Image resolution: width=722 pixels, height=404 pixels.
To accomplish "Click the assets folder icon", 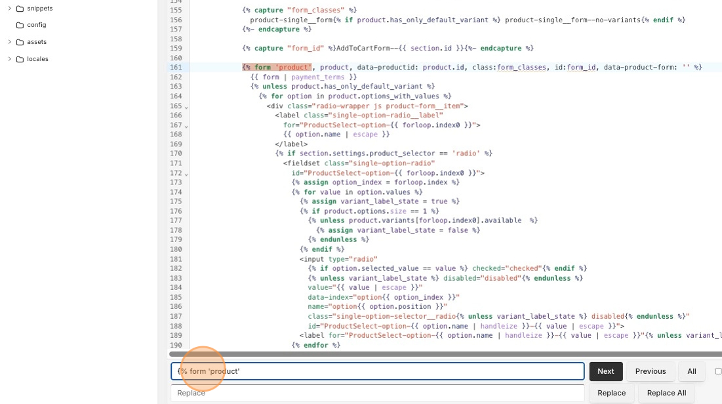I will point(20,42).
